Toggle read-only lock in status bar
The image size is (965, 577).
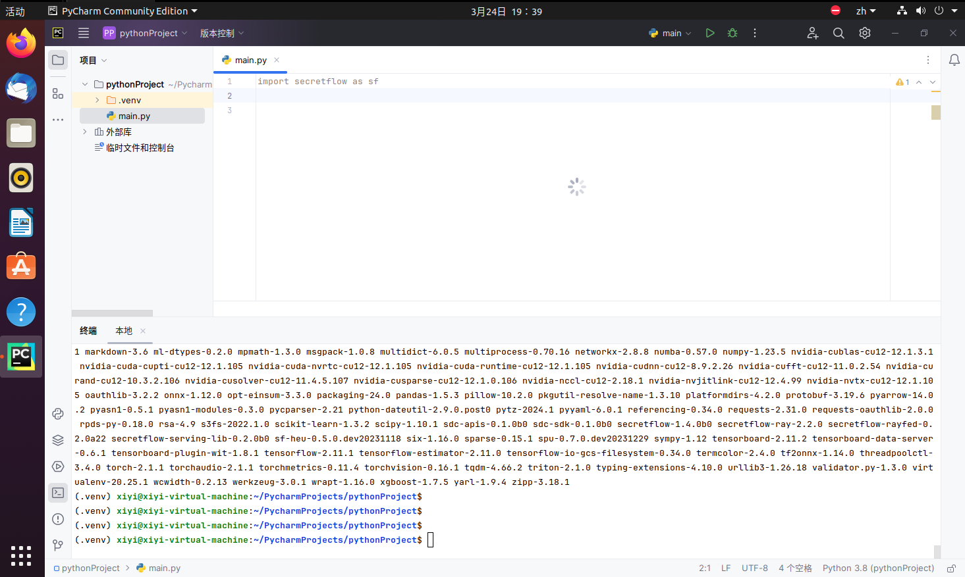point(951,568)
